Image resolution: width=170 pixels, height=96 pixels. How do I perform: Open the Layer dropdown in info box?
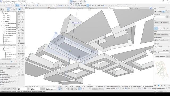pos(162,23)
